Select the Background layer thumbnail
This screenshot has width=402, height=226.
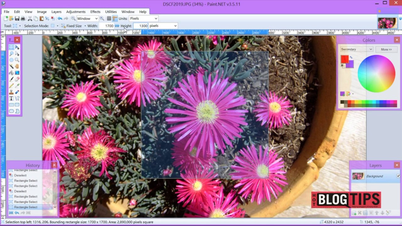pos(358,176)
